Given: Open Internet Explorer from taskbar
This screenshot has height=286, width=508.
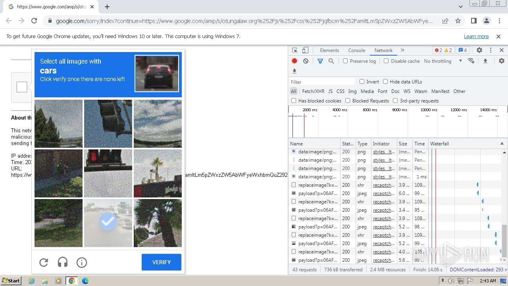Looking at the screenshot, I should pos(31,281).
